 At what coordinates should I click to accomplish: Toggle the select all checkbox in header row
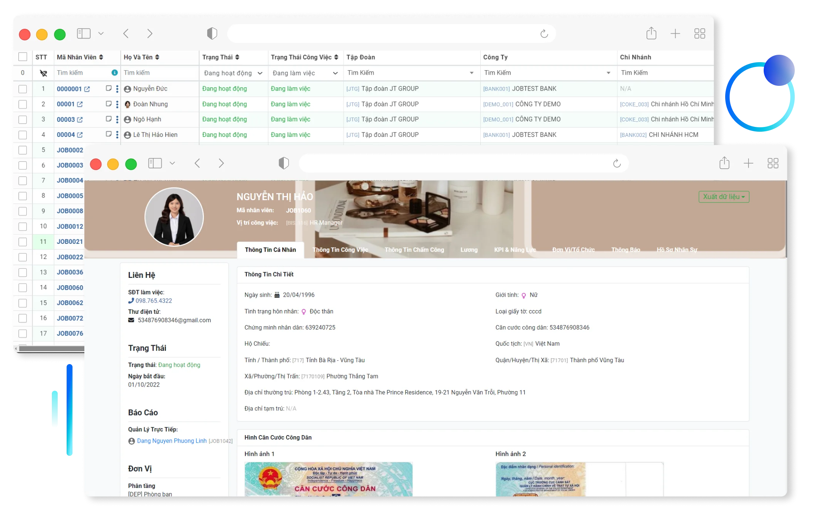pos(23,57)
